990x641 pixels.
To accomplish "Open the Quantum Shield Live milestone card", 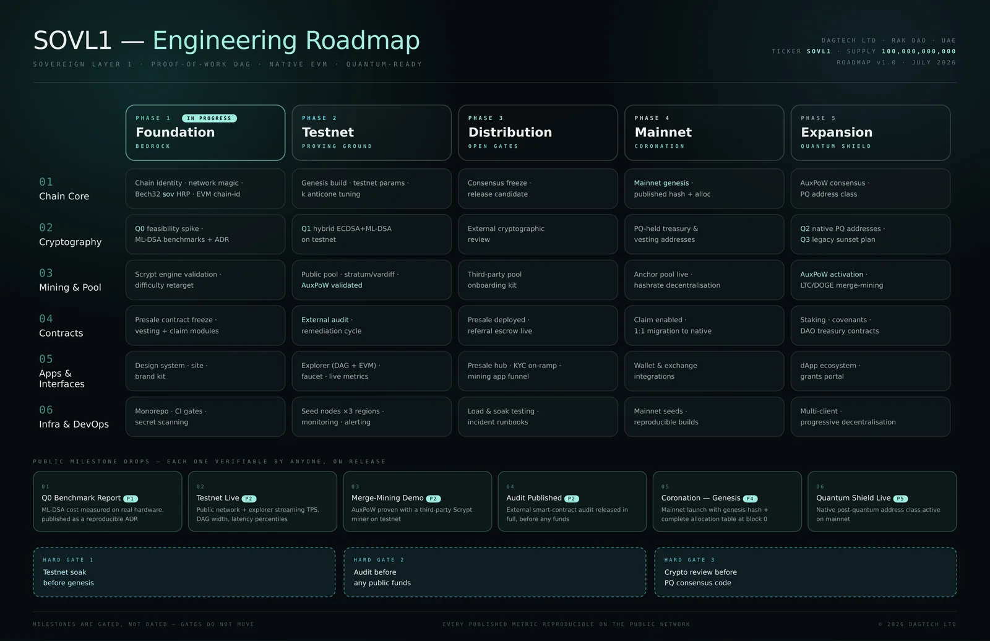I will pyautogui.click(x=882, y=501).
